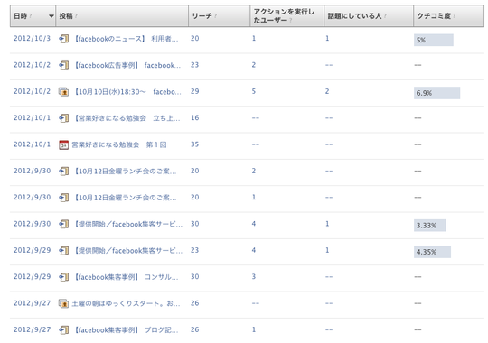Click link icon of 2012/9/30 【提供開始／facebook集客 post

(64, 224)
